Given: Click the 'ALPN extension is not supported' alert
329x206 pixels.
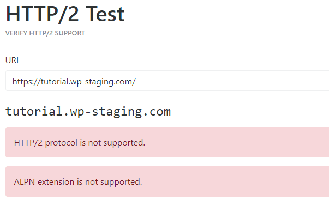Looking at the screenshot, I should [167, 181].
